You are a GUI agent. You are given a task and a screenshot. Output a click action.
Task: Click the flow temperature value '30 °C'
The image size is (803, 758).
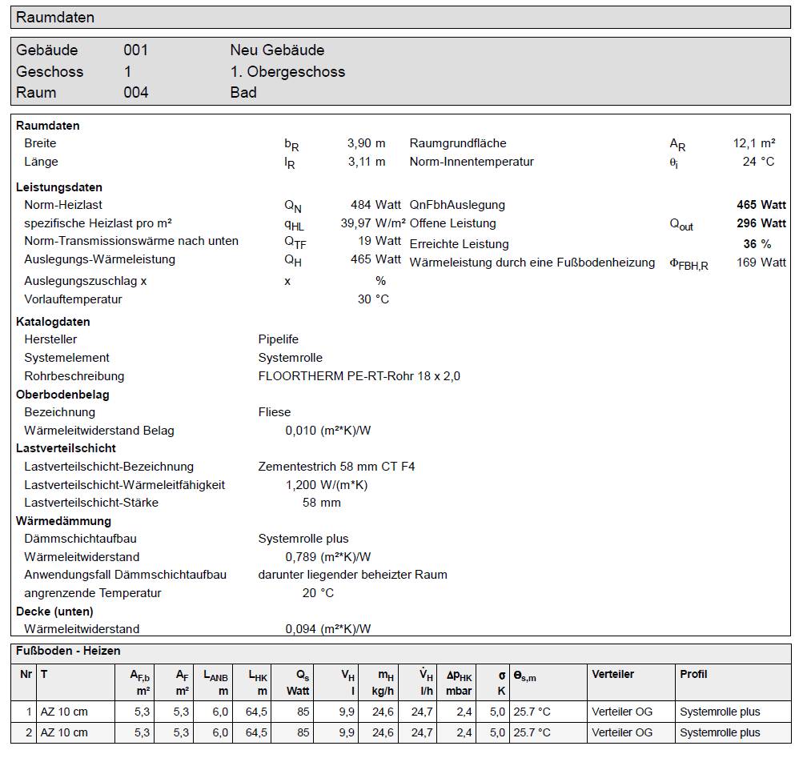(x=373, y=299)
